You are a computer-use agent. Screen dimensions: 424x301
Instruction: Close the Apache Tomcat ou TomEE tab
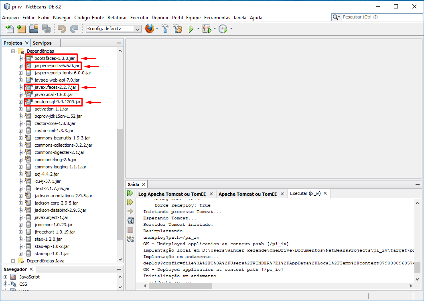point(282,194)
